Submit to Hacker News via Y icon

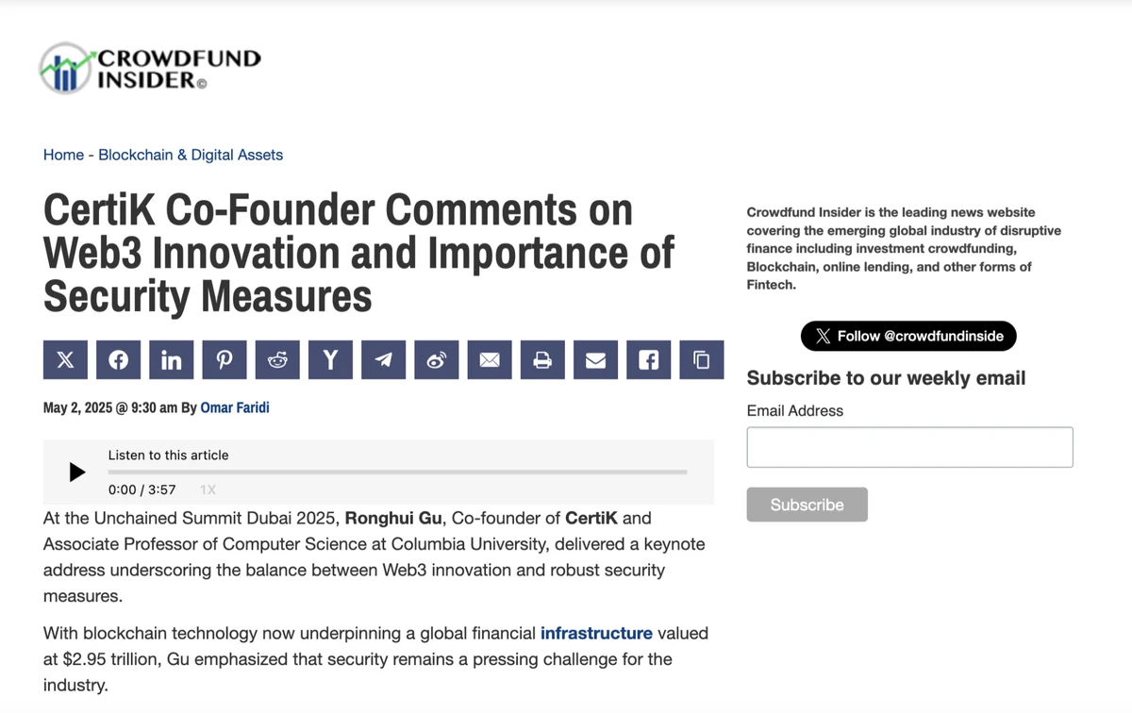(330, 360)
